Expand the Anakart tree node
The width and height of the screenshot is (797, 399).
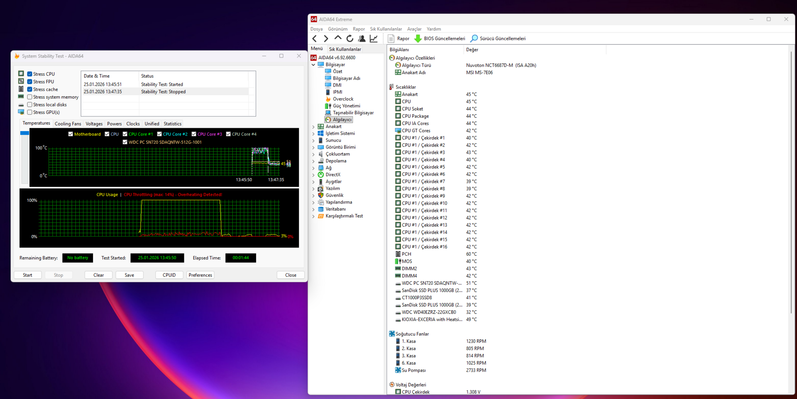(x=313, y=126)
